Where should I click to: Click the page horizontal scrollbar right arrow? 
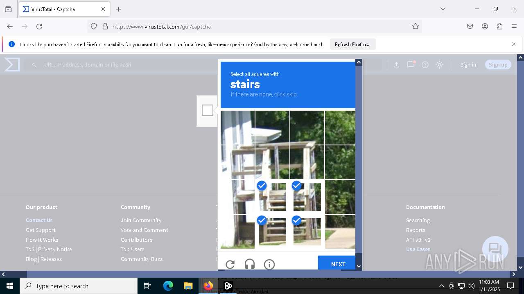(514, 274)
